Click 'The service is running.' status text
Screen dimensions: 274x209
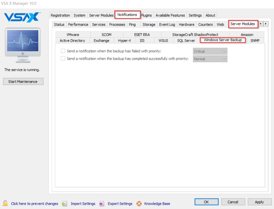coord(22,70)
